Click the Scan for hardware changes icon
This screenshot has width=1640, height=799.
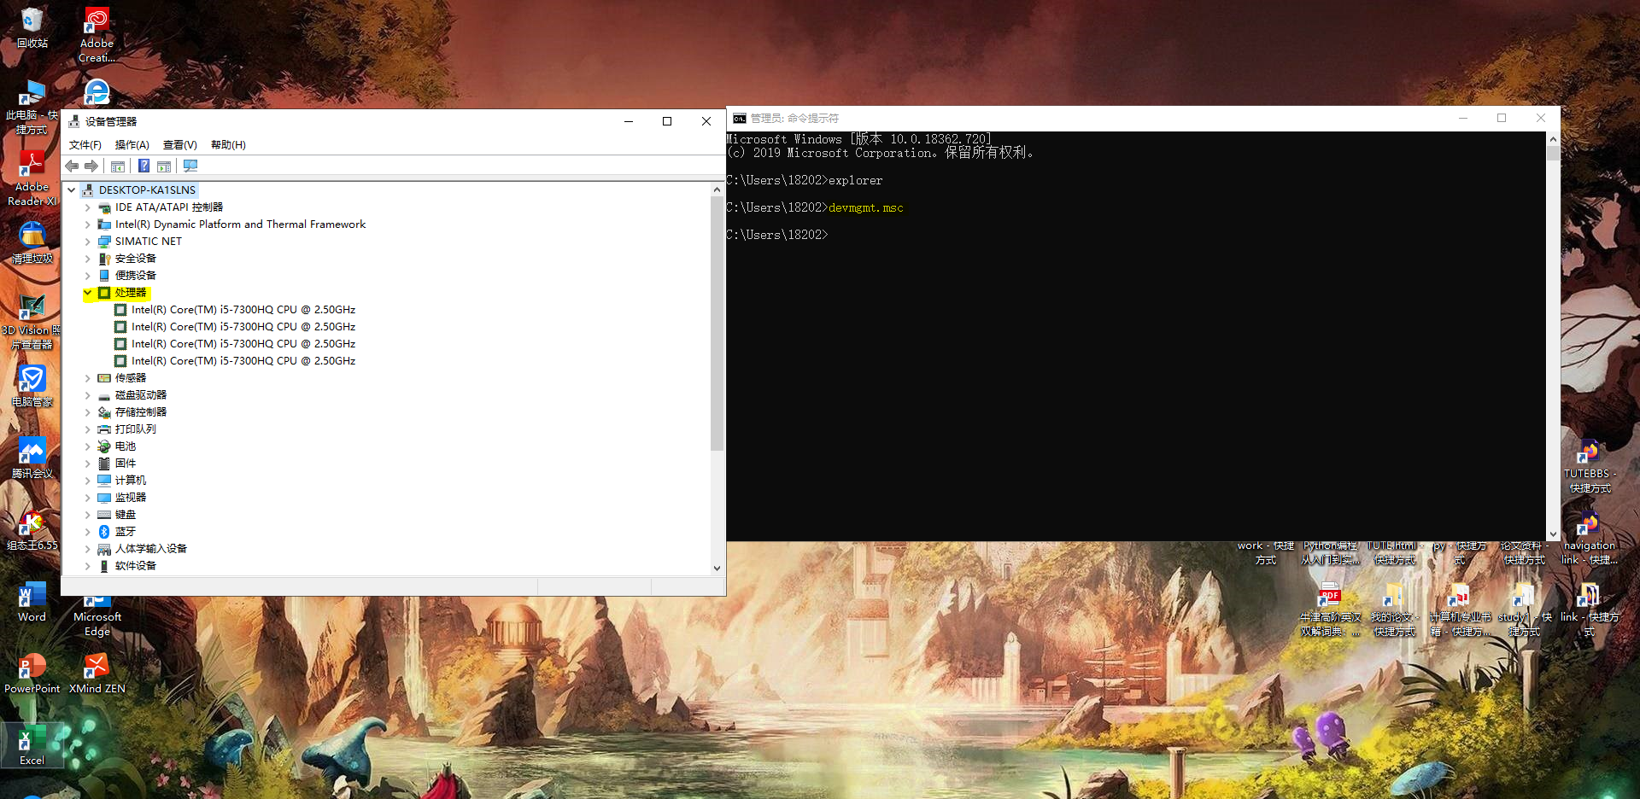click(190, 166)
